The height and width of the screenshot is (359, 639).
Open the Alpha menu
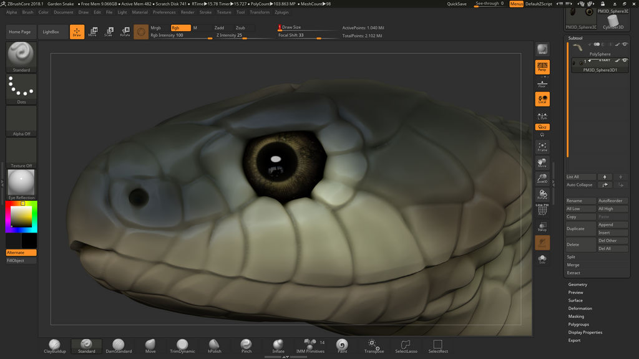pyautogui.click(x=11, y=12)
